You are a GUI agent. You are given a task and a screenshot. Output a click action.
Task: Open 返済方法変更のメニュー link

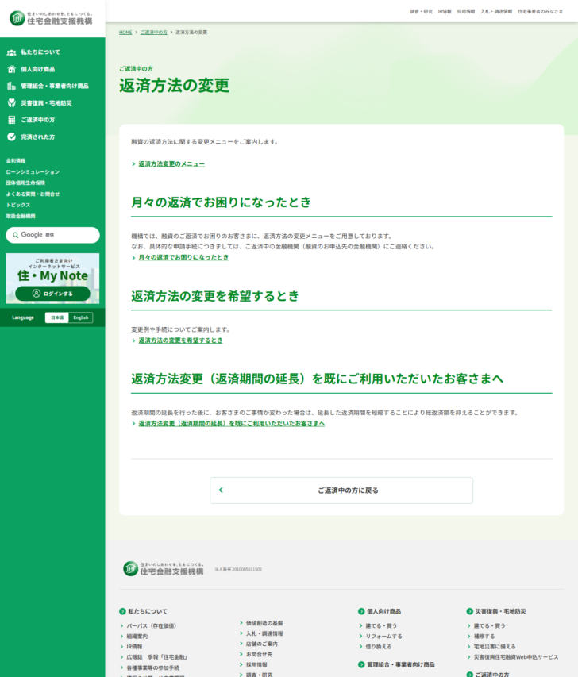(x=171, y=164)
